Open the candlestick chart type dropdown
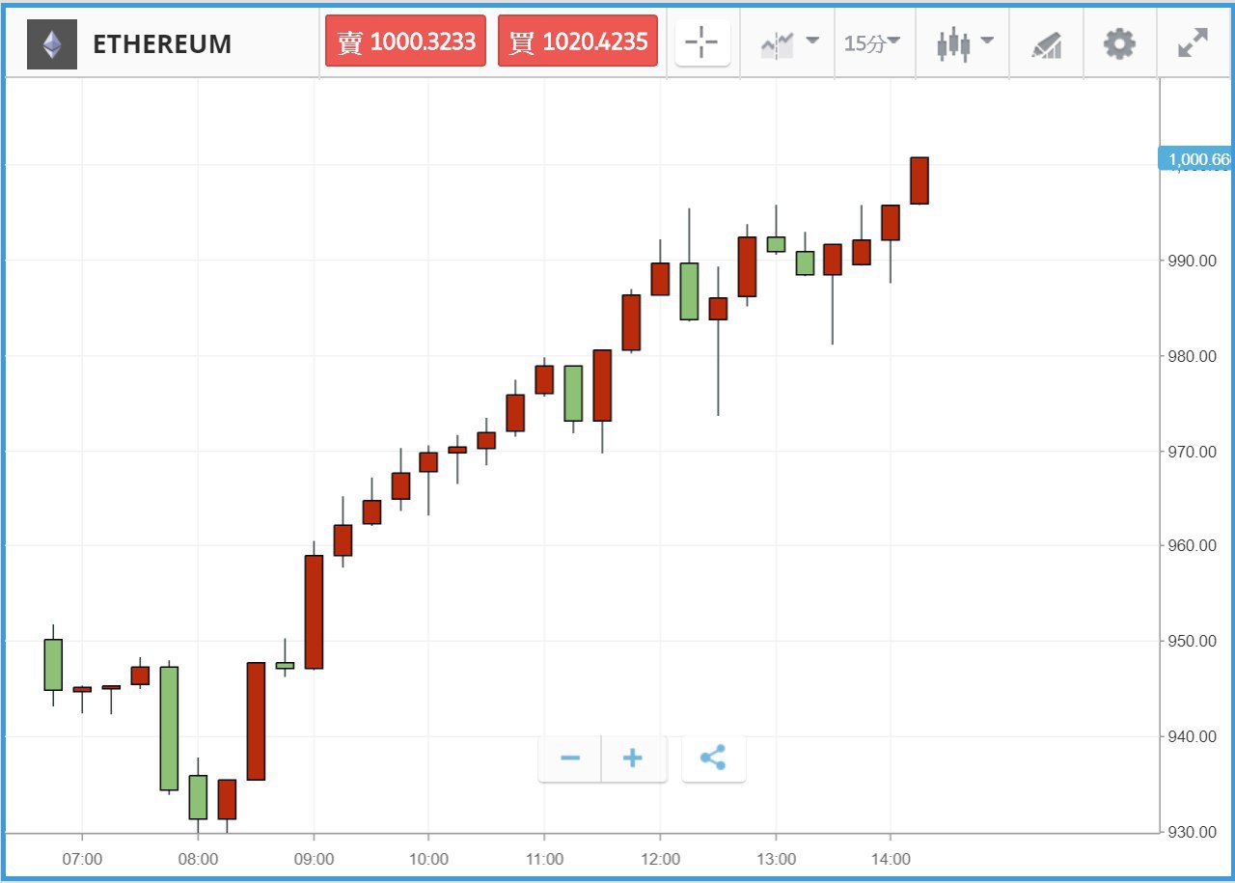This screenshot has width=1235, height=883. (964, 42)
